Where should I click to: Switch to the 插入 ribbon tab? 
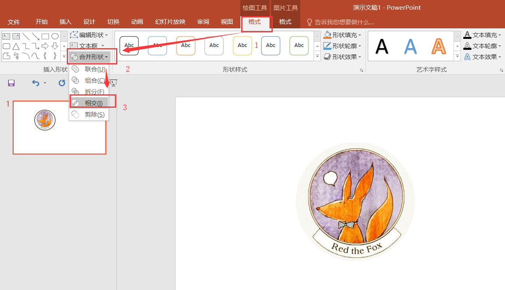65,22
